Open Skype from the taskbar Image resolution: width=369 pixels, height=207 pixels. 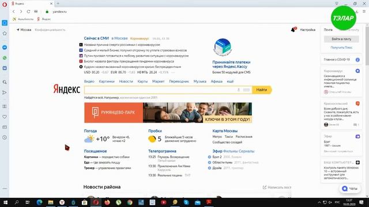pos(186,202)
